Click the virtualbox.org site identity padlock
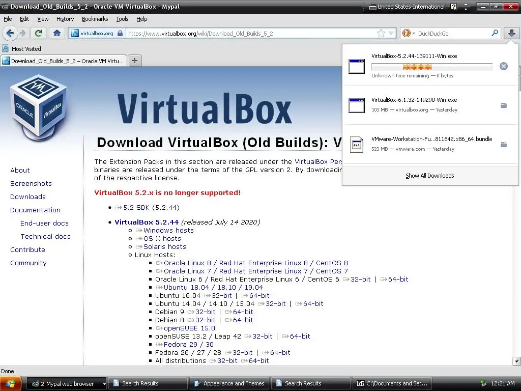Viewport: 521px width, 391px height. [120, 33]
